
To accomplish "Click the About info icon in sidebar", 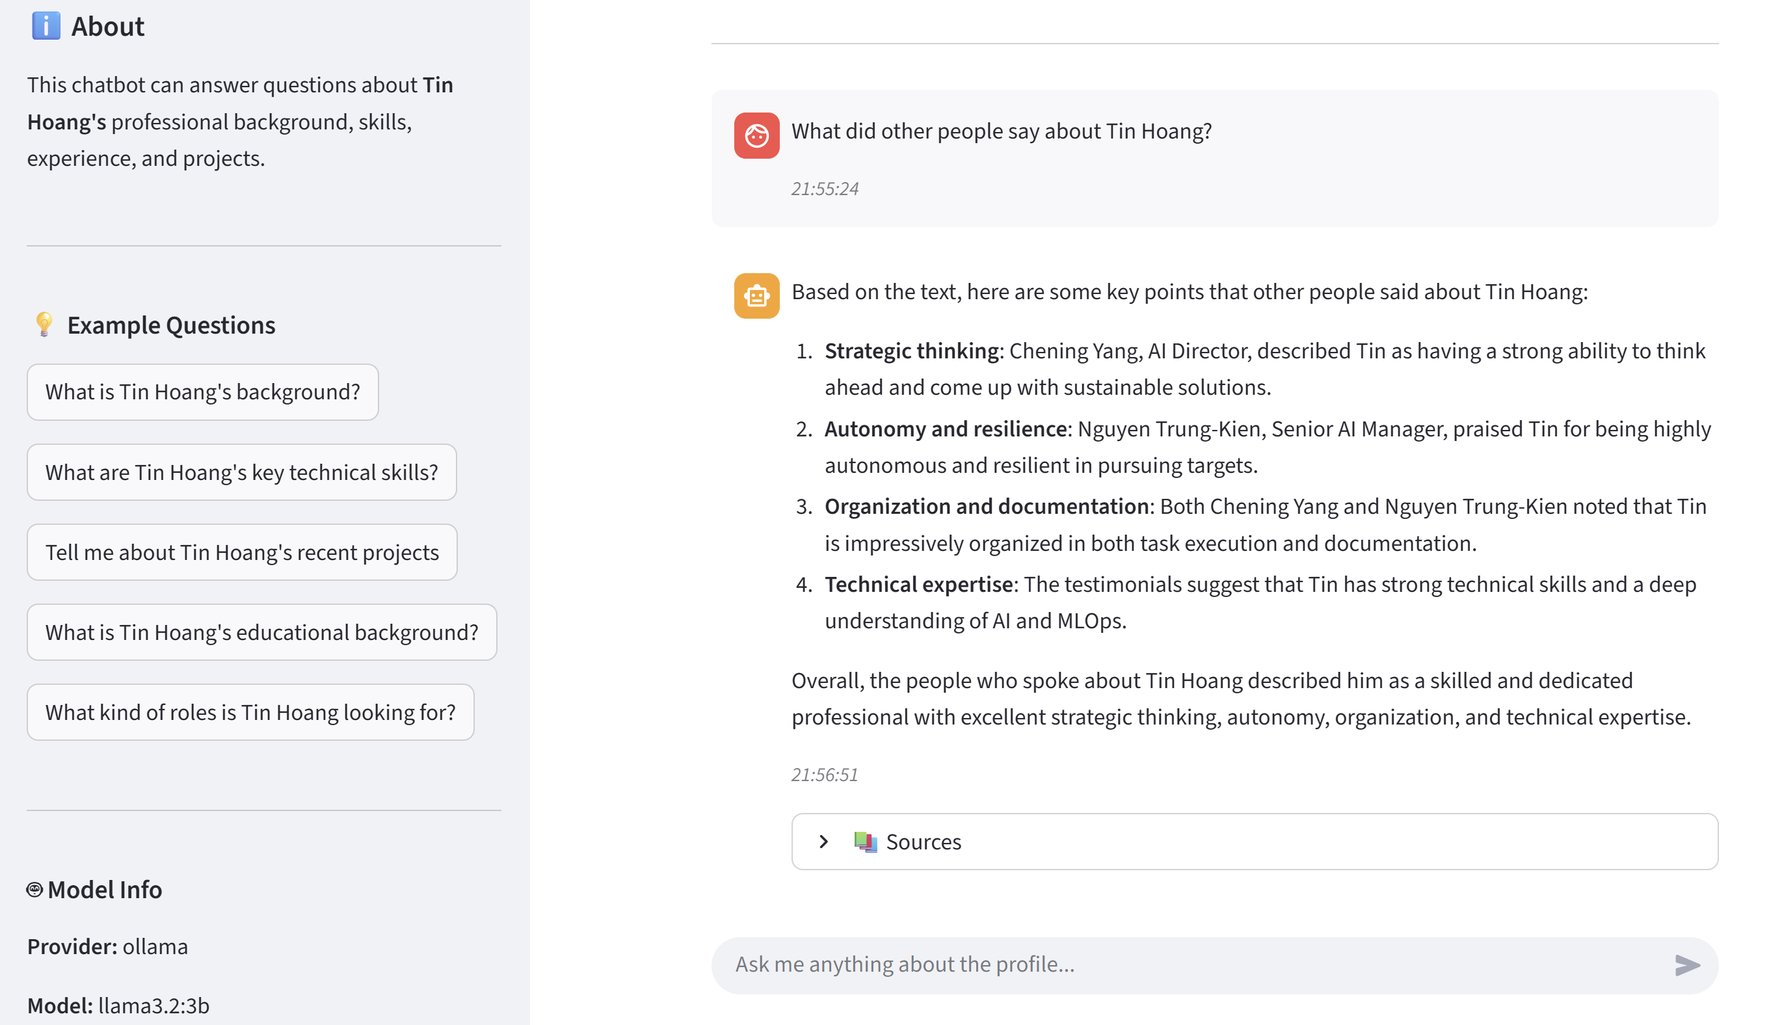I will (45, 26).
